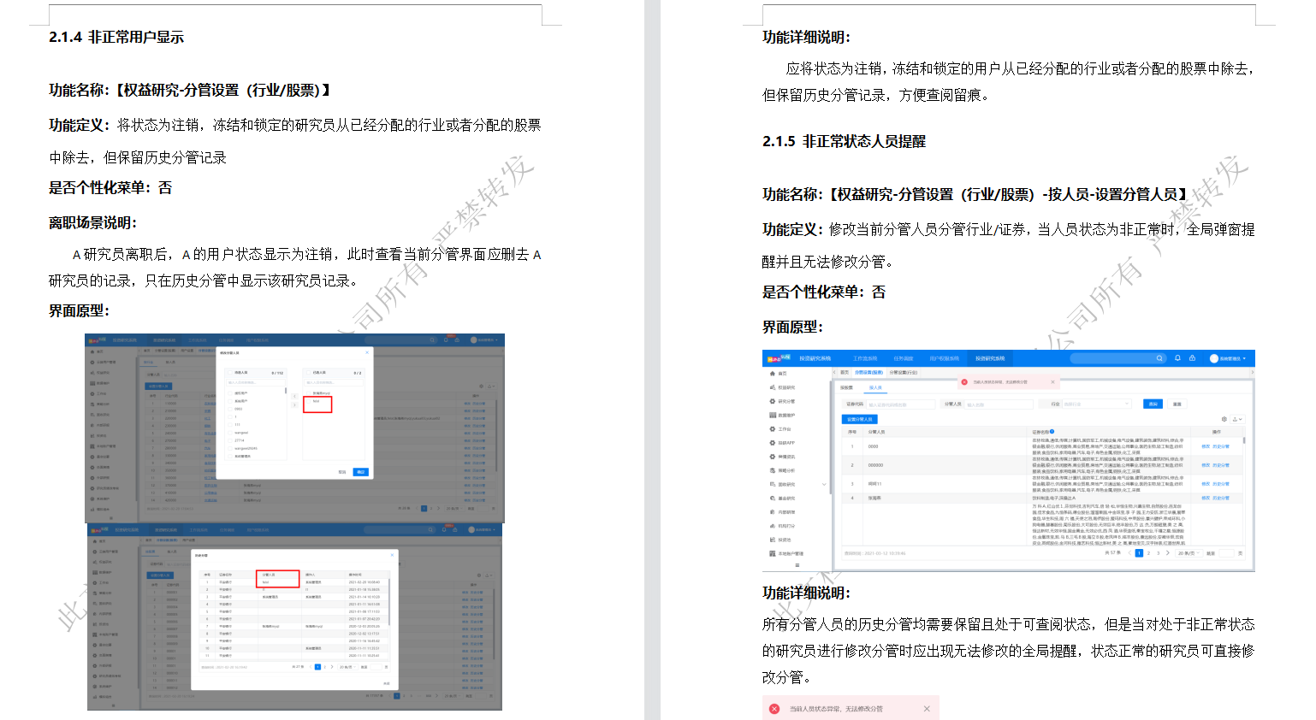Select 按股票 tab in 2.1.5 prototype
This screenshot has height=720, width=1316.
(x=846, y=387)
